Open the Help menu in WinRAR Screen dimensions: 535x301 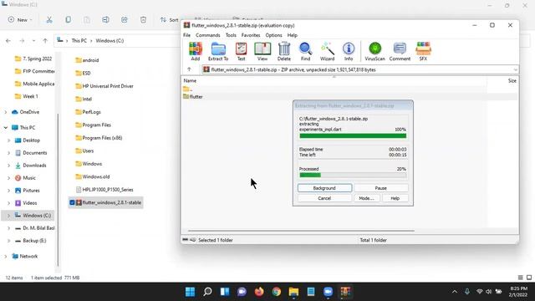(292, 35)
